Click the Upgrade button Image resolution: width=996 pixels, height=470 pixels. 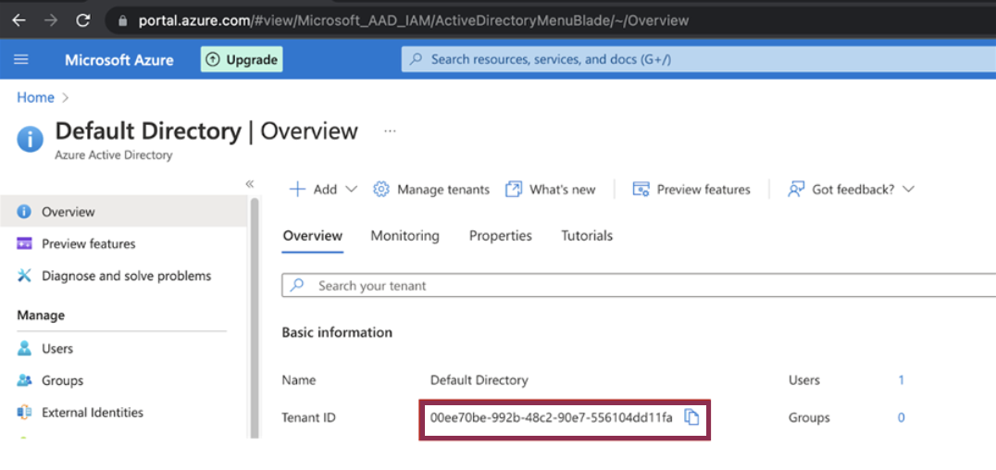(242, 60)
